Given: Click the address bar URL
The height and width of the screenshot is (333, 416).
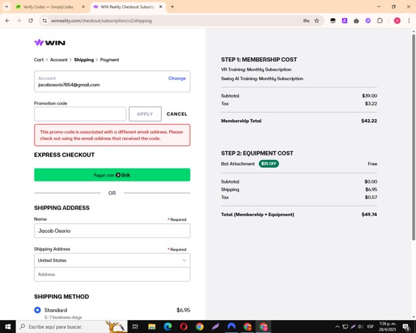Looking at the screenshot, I should tap(101, 21).
